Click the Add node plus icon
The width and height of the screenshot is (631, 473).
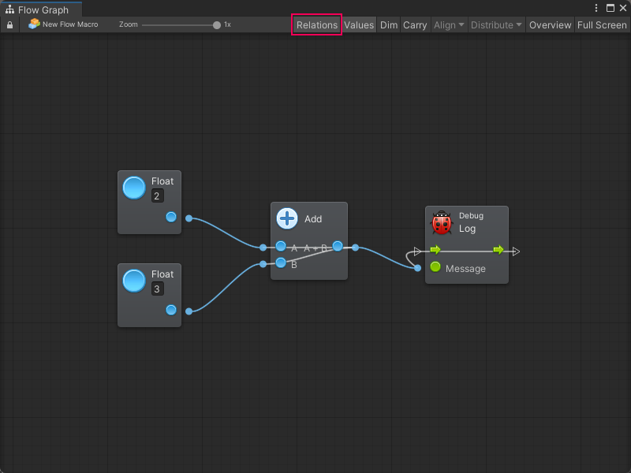tap(287, 219)
